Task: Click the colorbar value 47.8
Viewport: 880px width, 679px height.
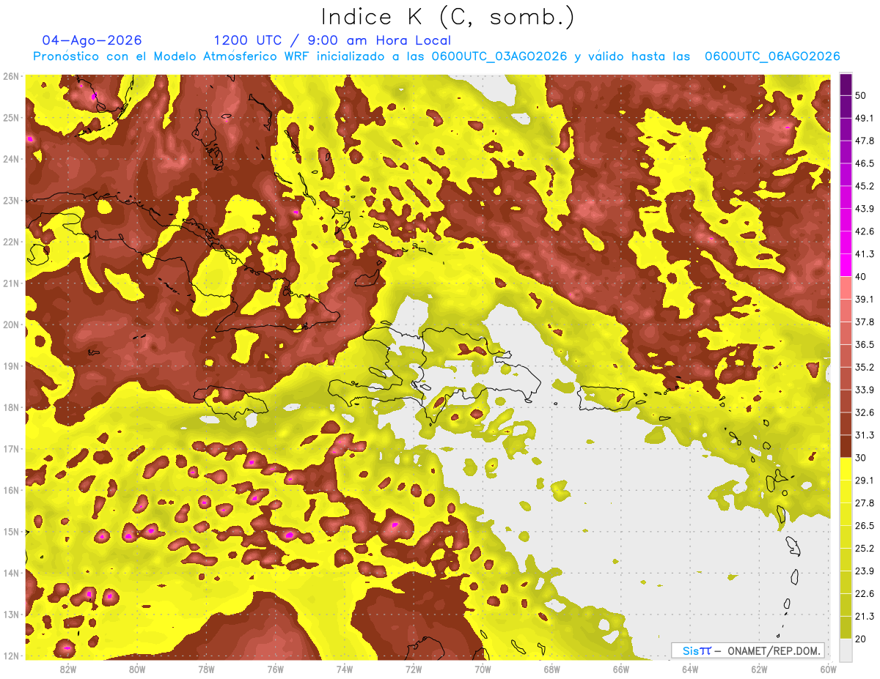Action: pyautogui.click(x=865, y=141)
